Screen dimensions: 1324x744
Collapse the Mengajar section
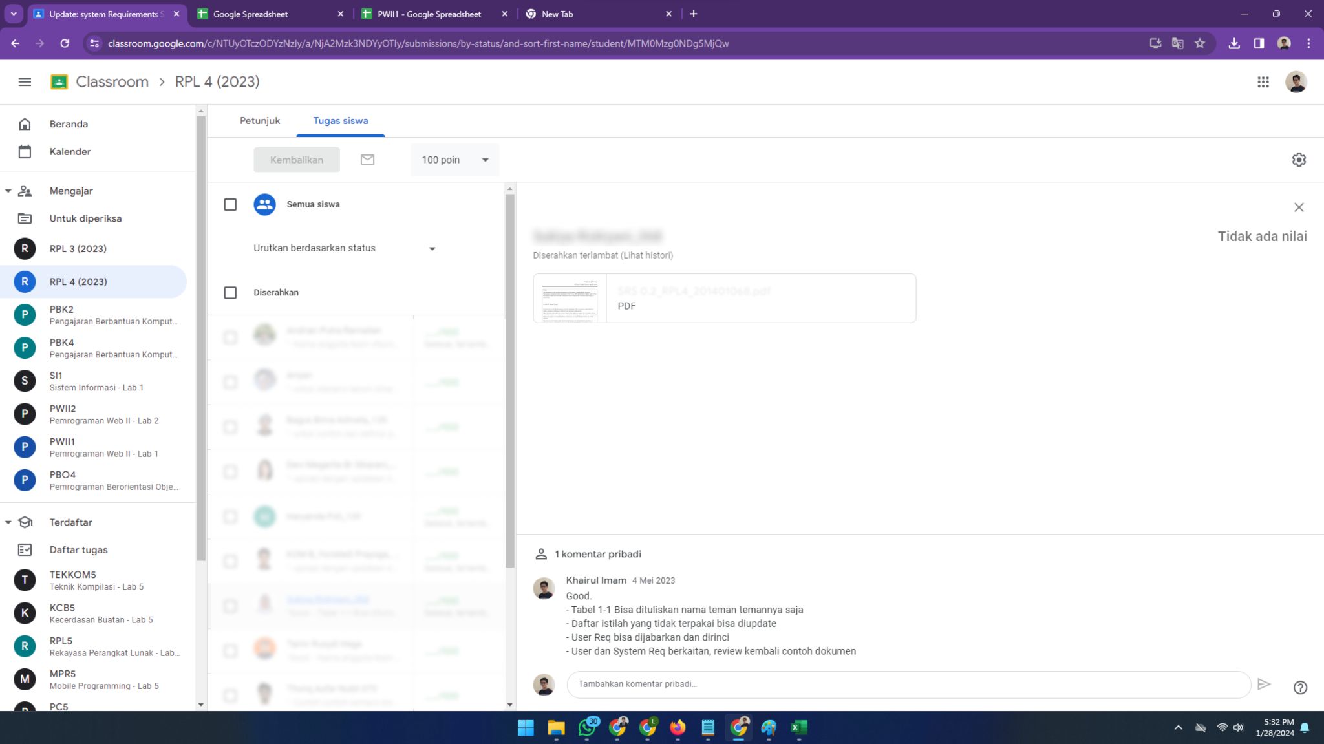(8, 191)
